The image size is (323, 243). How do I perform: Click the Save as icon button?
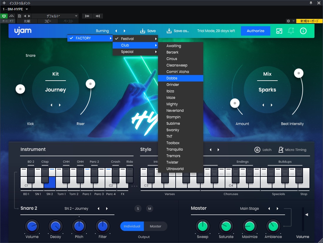pos(169,31)
